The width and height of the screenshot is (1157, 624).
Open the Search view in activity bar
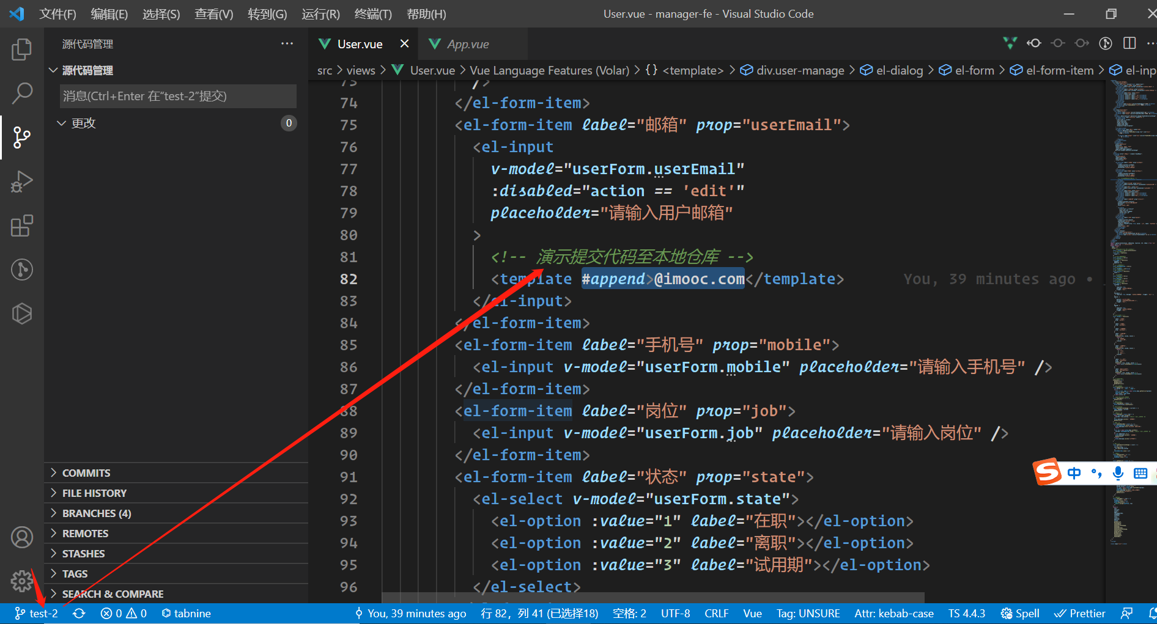click(22, 94)
